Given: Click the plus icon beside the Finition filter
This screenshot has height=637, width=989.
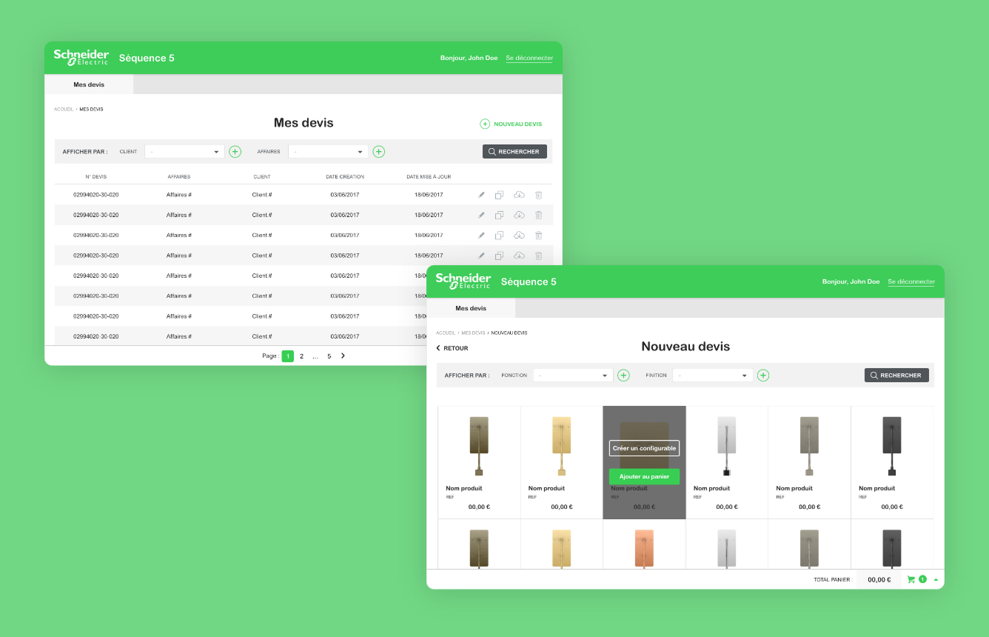Looking at the screenshot, I should coord(763,375).
